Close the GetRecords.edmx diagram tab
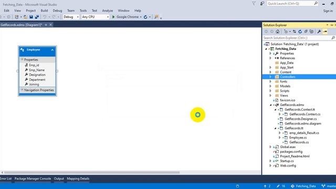 pyautogui.click(x=50, y=25)
